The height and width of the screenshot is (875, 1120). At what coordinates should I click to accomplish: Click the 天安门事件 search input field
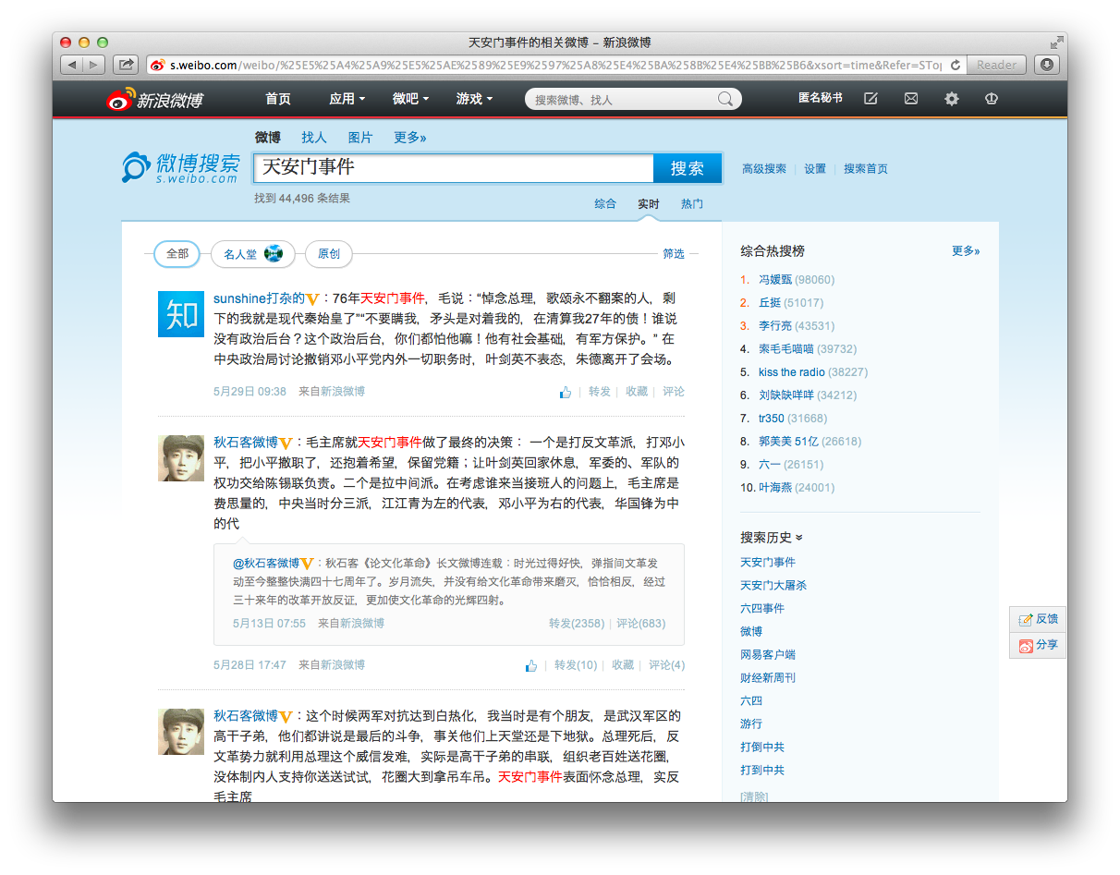(x=454, y=168)
